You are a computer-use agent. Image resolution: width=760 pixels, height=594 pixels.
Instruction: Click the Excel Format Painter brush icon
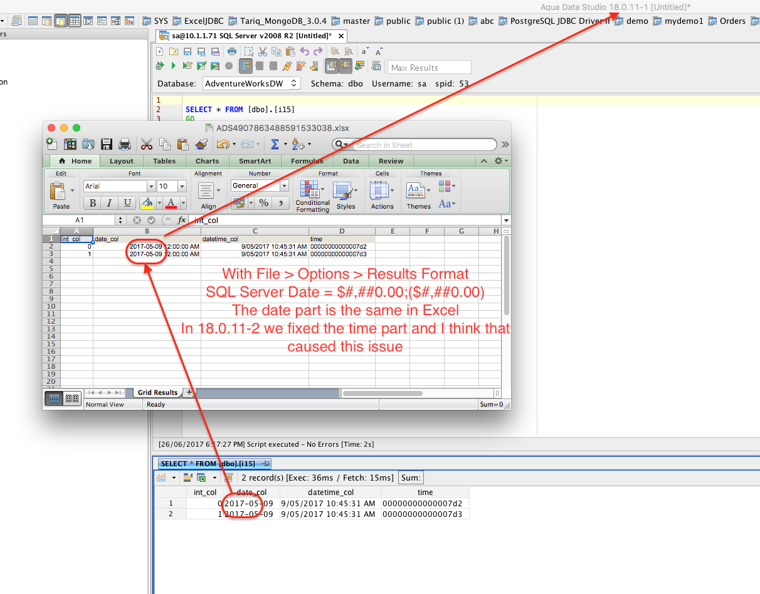click(x=201, y=144)
